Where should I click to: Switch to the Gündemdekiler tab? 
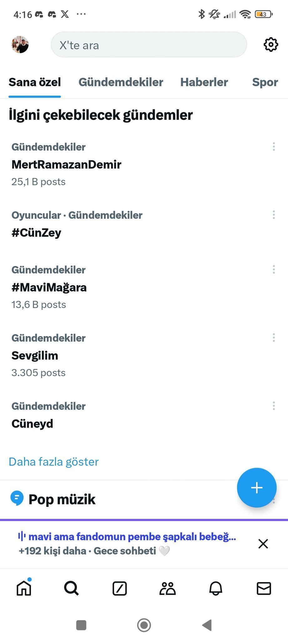(121, 82)
